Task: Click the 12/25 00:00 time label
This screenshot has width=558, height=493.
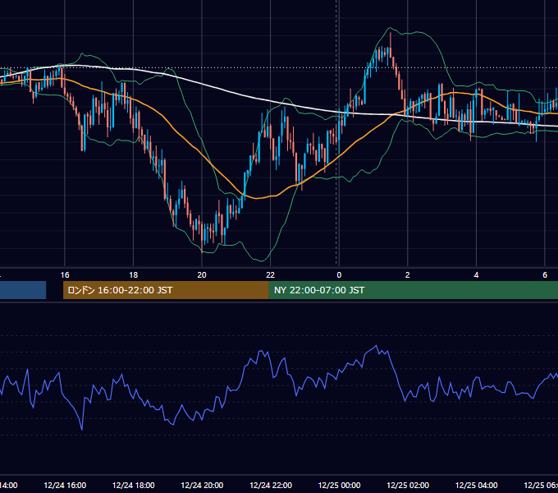Action: tap(339, 485)
